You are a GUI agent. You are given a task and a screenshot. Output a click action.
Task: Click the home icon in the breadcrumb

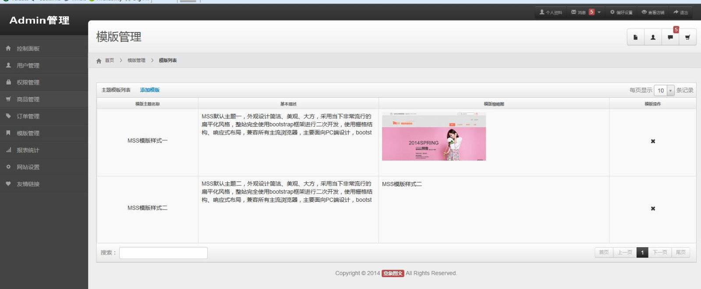pos(99,61)
